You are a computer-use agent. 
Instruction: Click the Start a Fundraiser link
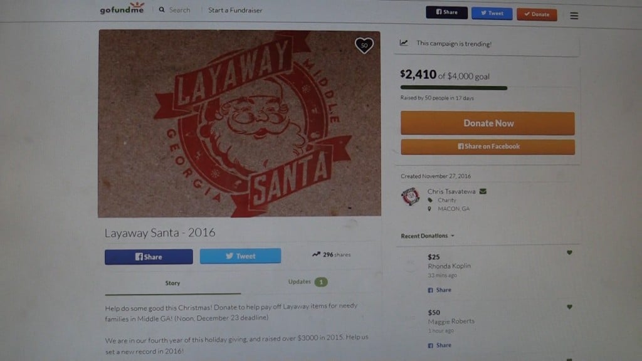coord(235,10)
